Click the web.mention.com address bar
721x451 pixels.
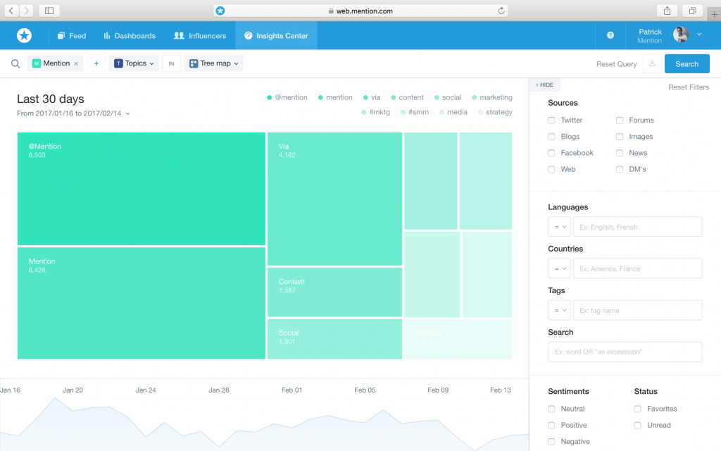click(360, 11)
